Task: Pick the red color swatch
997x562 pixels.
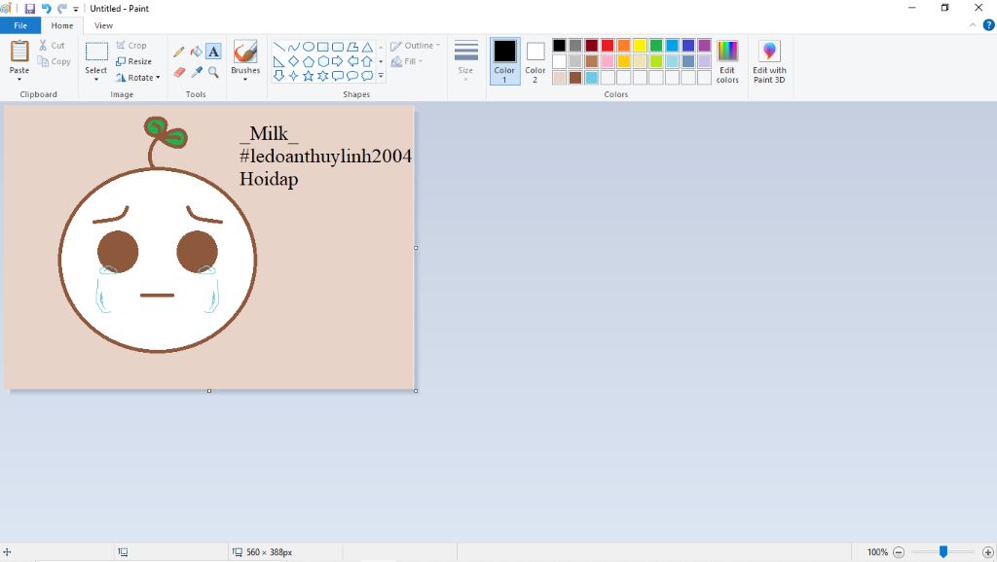Action: coord(608,45)
